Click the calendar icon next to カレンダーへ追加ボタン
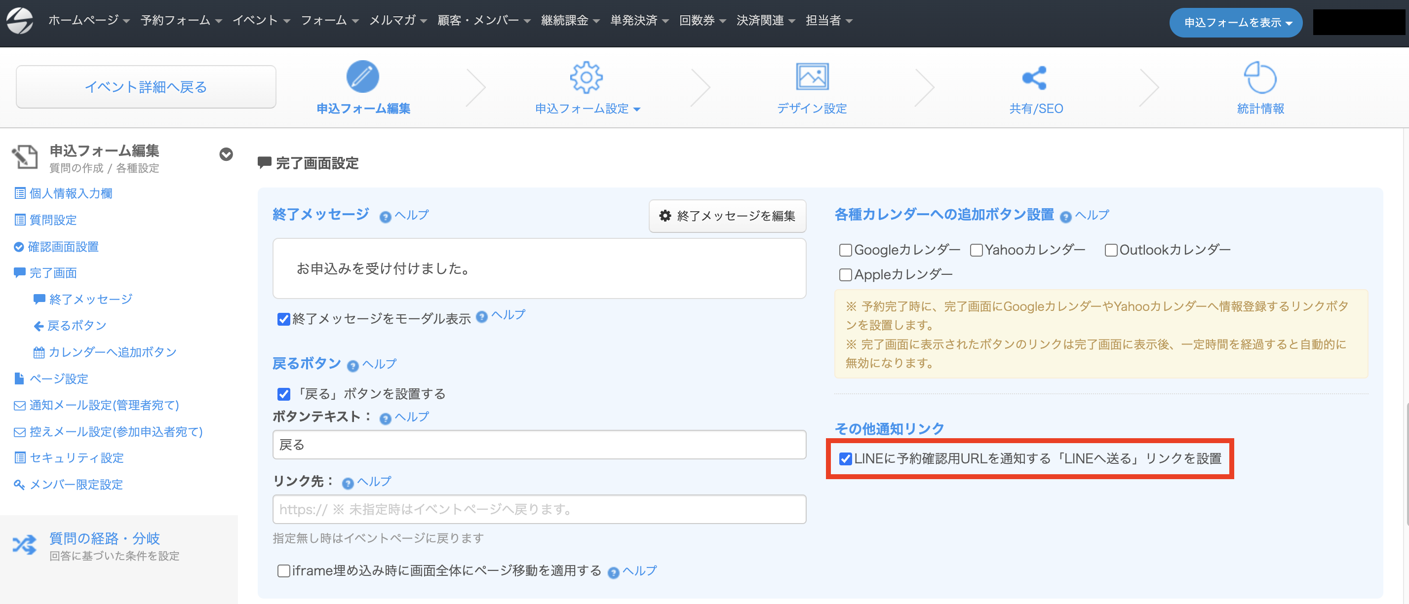Screen dimensions: 1409x604 (39, 352)
